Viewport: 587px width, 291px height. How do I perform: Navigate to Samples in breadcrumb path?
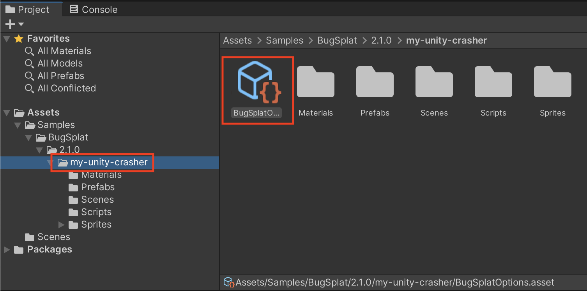pyautogui.click(x=284, y=40)
